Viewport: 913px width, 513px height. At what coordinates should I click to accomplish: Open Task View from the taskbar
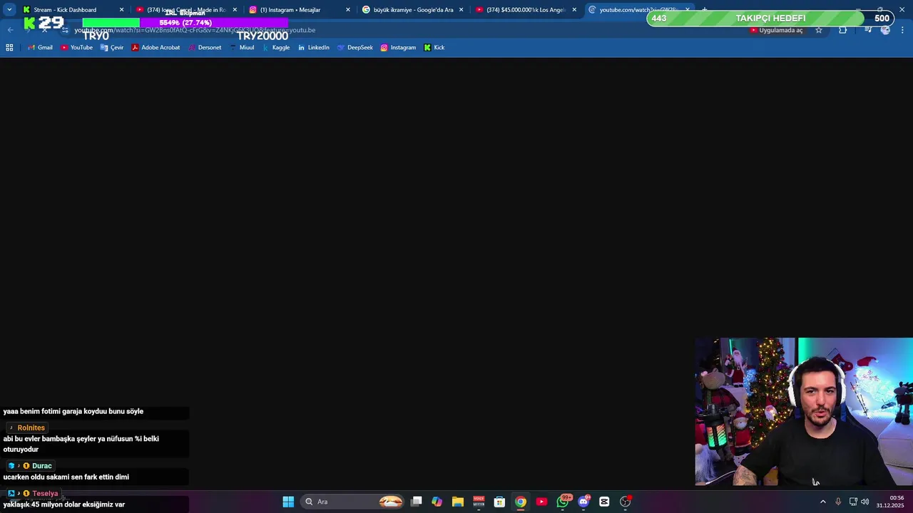[417, 502]
